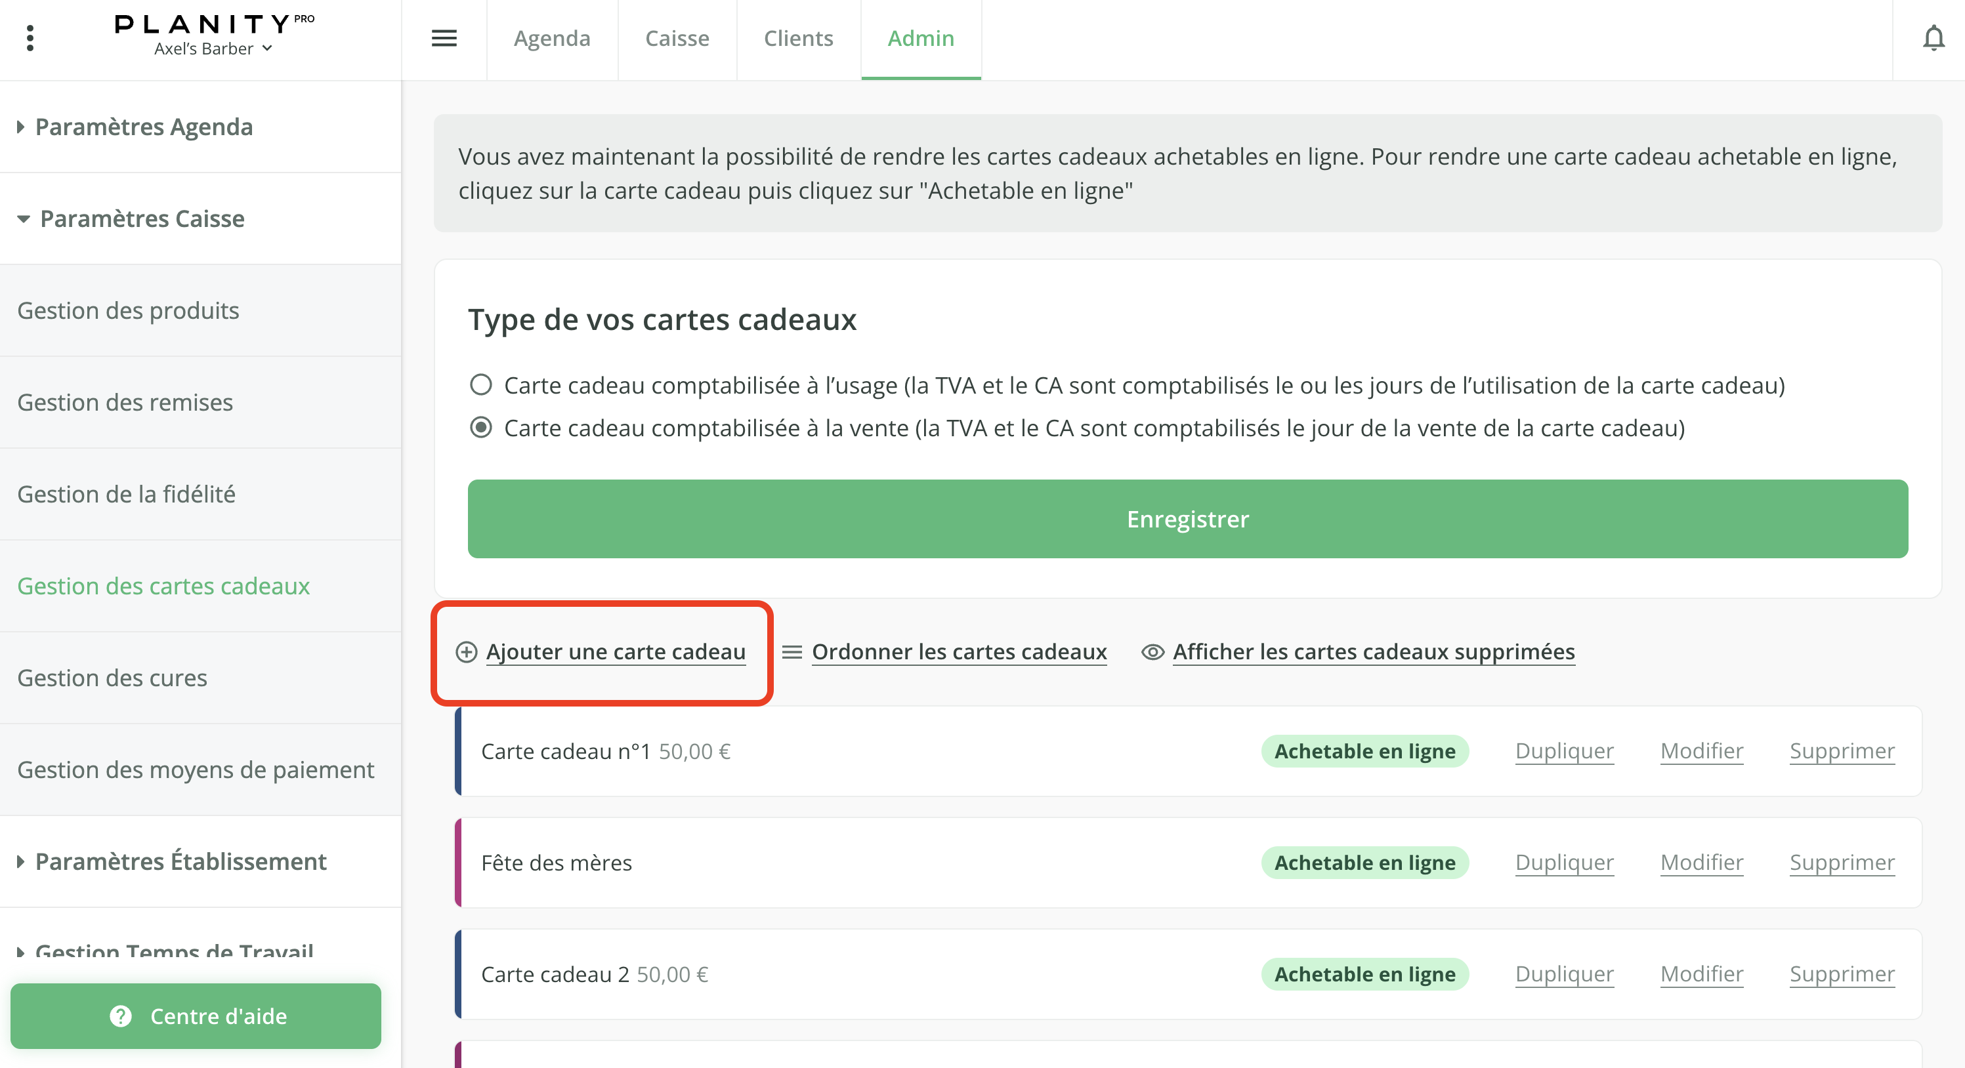Screen dimensions: 1965x1068
Task: Click the help question mark icon
Action: [121, 1016]
